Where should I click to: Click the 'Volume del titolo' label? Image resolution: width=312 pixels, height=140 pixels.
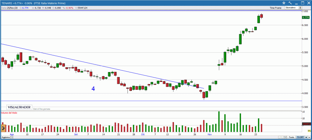tap(9, 113)
